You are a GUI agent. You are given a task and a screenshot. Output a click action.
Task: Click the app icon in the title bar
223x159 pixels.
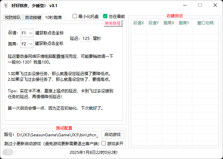pyautogui.click(x=6, y=6)
